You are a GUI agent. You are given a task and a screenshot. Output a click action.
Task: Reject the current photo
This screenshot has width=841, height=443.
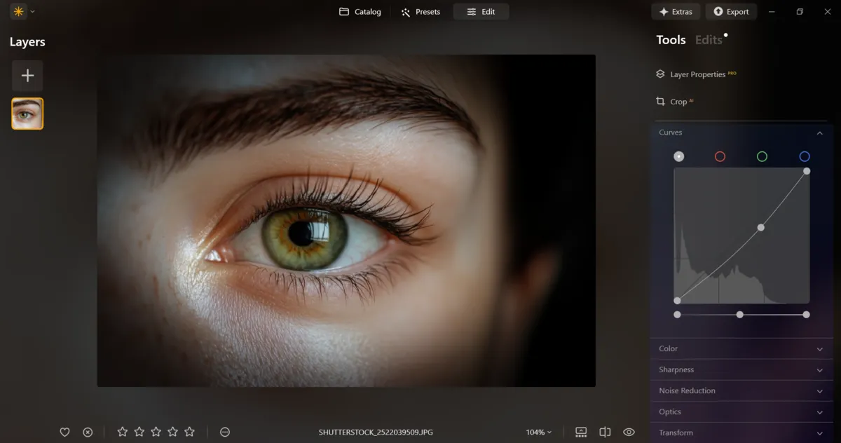tap(87, 432)
